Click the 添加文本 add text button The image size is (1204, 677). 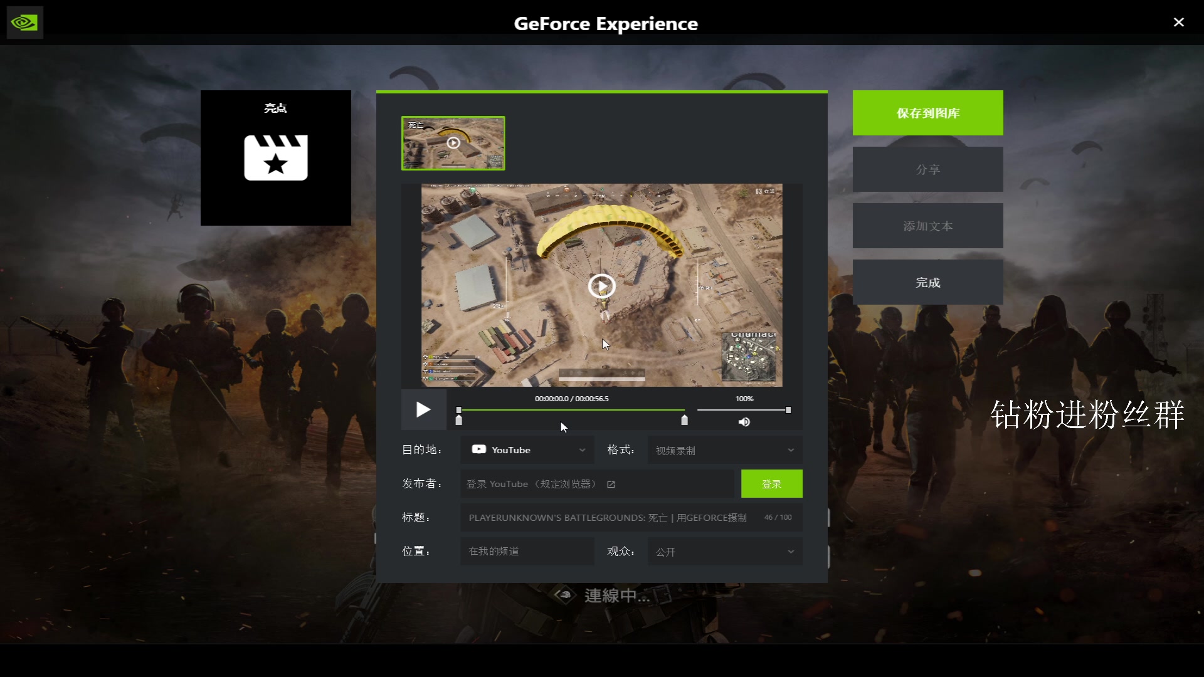[x=927, y=226]
